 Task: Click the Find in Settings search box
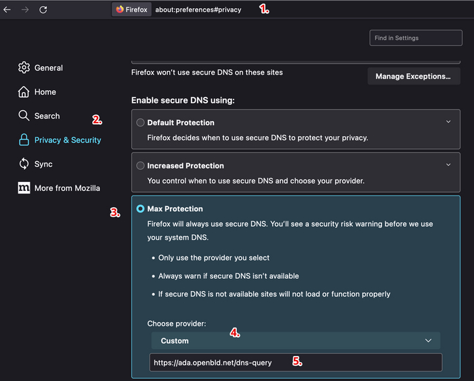tap(415, 38)
